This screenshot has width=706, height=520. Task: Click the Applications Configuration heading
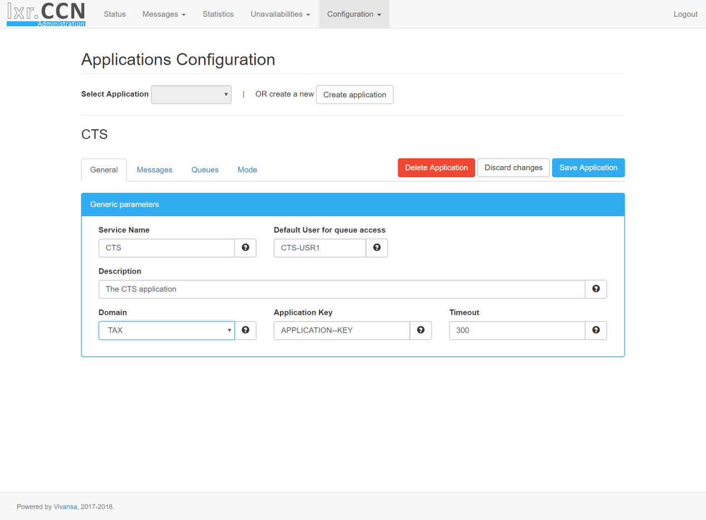178,60
